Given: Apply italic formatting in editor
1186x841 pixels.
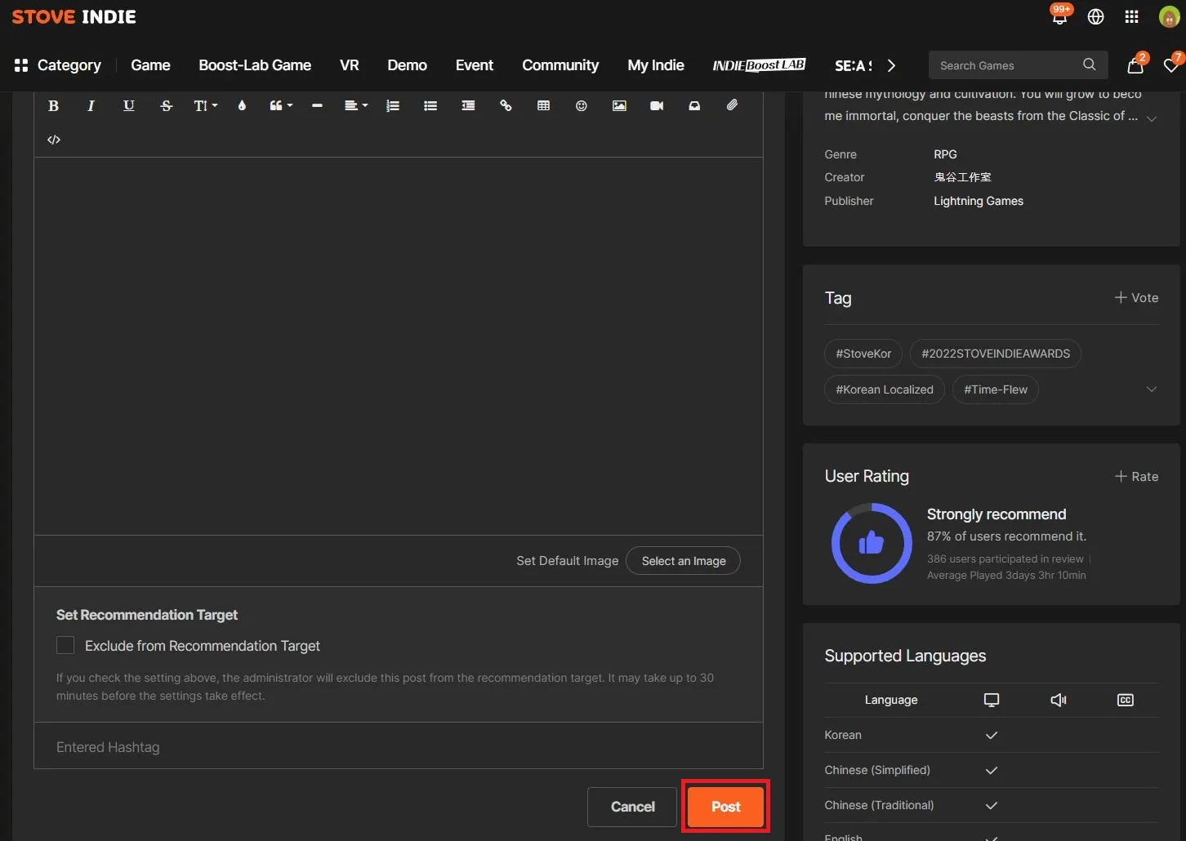Looking at the screenshot, I should tap(91, 105).
